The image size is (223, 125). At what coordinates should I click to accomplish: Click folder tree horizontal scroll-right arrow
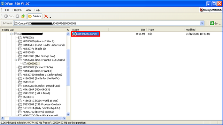[64, 118]
